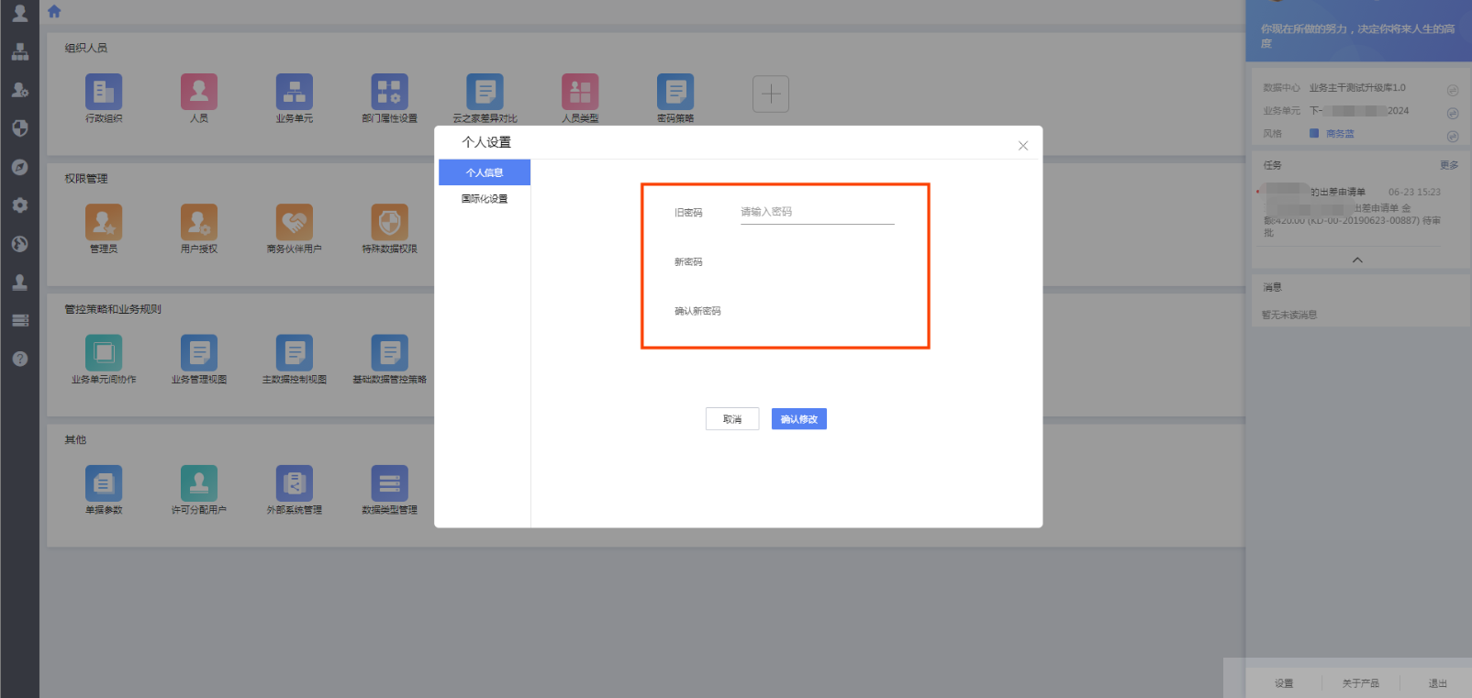Open 外部系统管理 icon
Viewport: 1472px width, 698px height.
pyautogui.click(x=295, y=483)
